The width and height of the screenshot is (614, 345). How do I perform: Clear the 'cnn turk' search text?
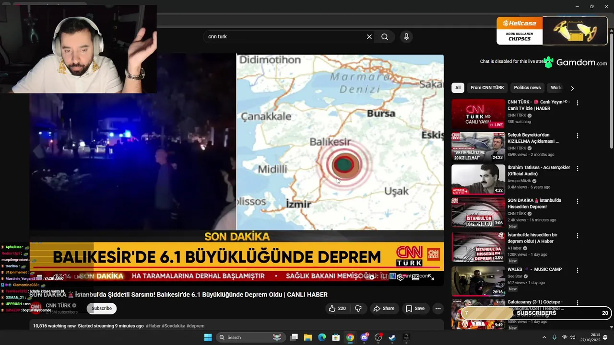coord(369,37)
